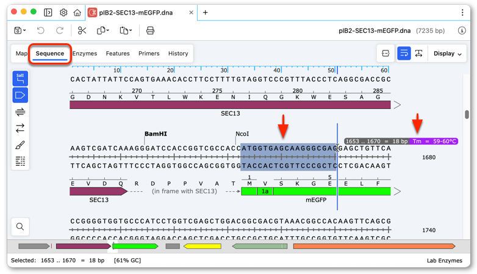
Task: Open the copy options dropdown
Action: coord(103,30)
